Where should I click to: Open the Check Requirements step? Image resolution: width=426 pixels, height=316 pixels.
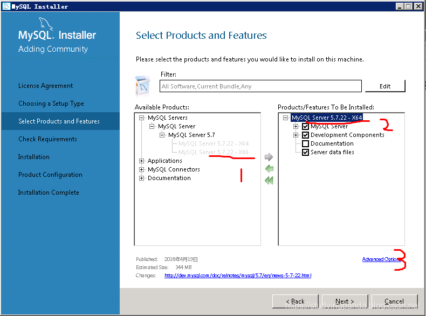47,139
